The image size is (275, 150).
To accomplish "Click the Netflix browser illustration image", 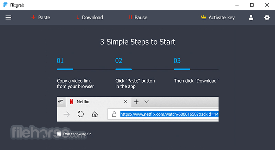I will [x=138, y=109].
